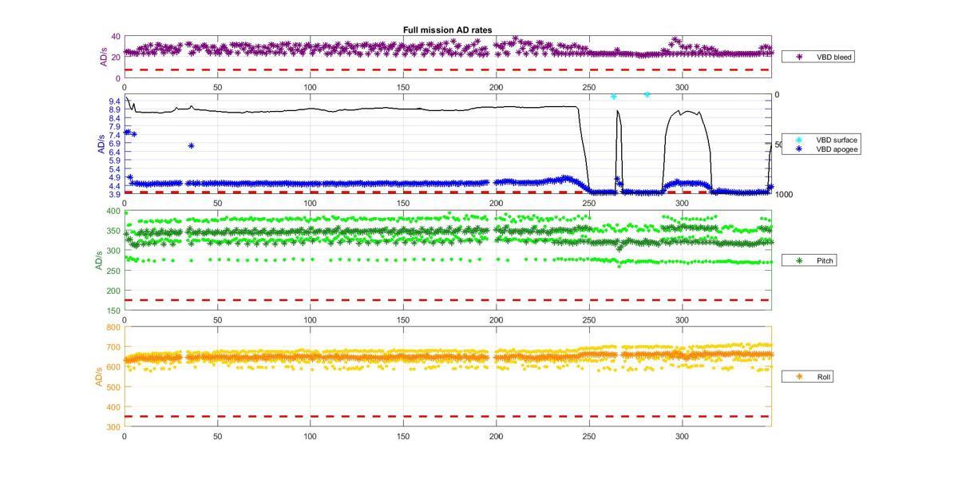Click the '1000' right-axis tick label
The height and width of the screenshot is (480, 958).
(x=784, y=195)
